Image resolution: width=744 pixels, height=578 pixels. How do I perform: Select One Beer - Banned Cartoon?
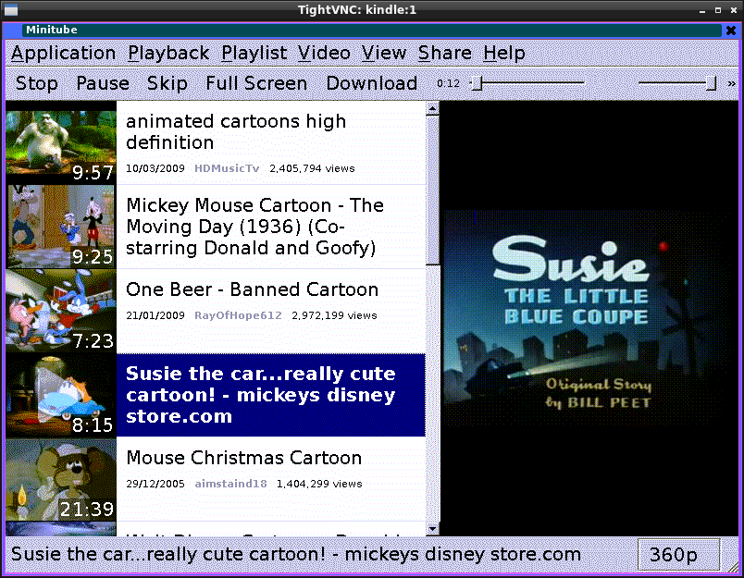[252, 290]
